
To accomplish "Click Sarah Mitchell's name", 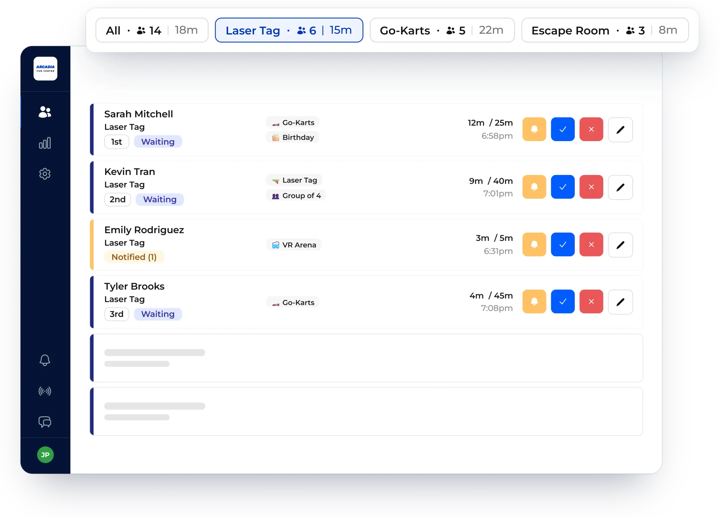I will tap(138, 114).
